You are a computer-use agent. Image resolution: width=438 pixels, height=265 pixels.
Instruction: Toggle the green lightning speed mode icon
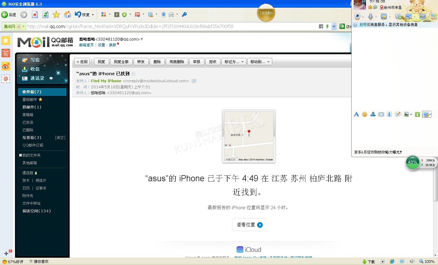[327, 26]
